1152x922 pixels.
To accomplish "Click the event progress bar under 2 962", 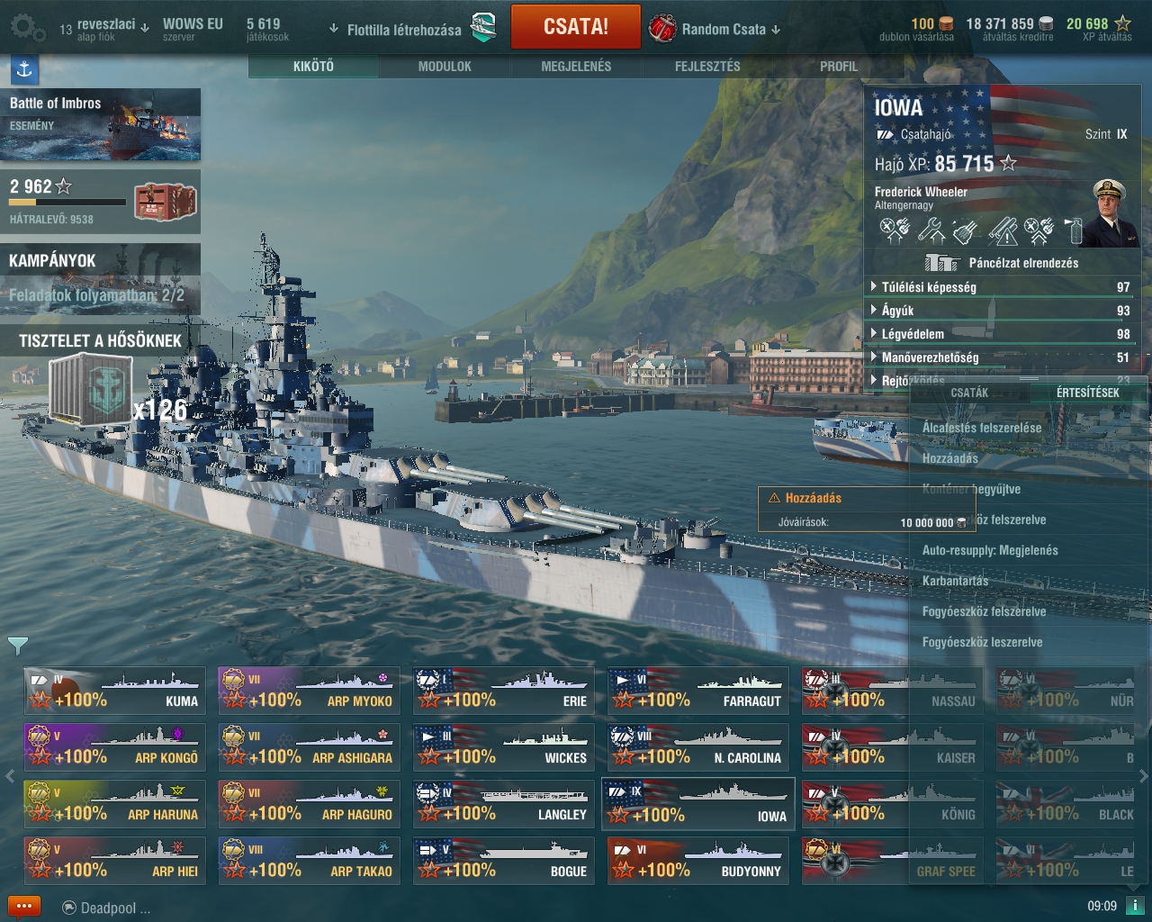I will point(67,203).
